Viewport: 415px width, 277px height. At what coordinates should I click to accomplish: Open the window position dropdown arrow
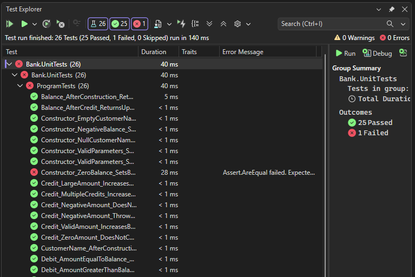379,10
